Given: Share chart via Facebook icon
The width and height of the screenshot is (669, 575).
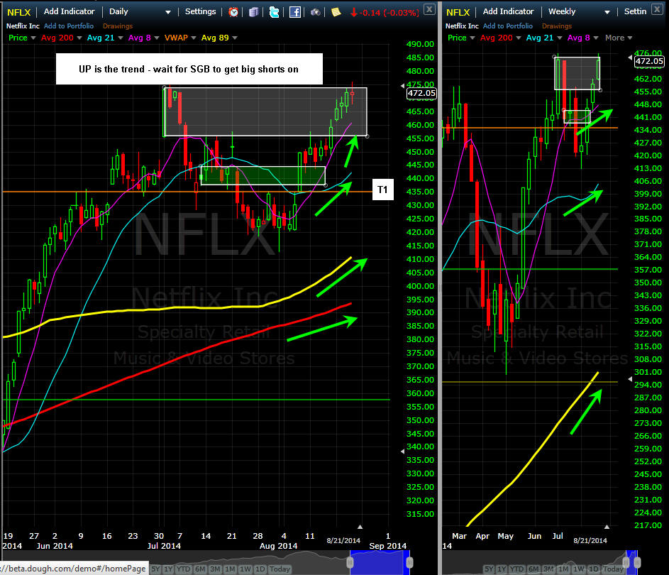Looking at the screenshot, I should 295,12.
